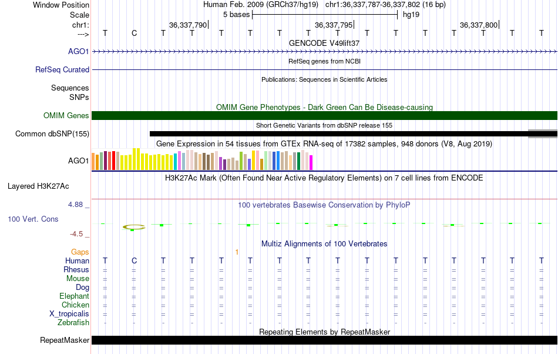The image size is (558, 354).
Task: Click the Human Feb. 2009 (GRCh37/hg19) header
Action: point(261,5)
